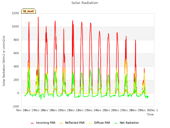170x128 pixels.
Task: Click the green Net Radiation legend swatch
Action: (116, 123)
